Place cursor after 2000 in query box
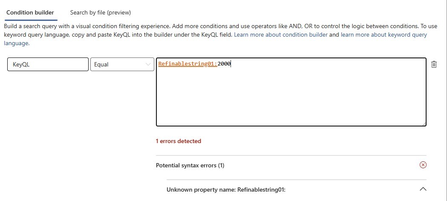 click(x=231, y=64)
